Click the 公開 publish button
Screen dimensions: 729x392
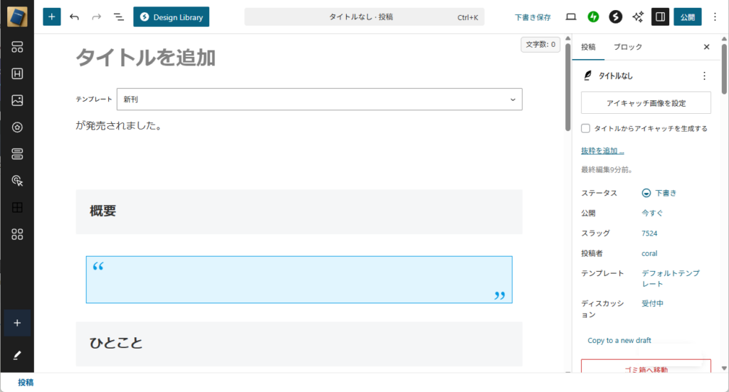tap(687, 17)
